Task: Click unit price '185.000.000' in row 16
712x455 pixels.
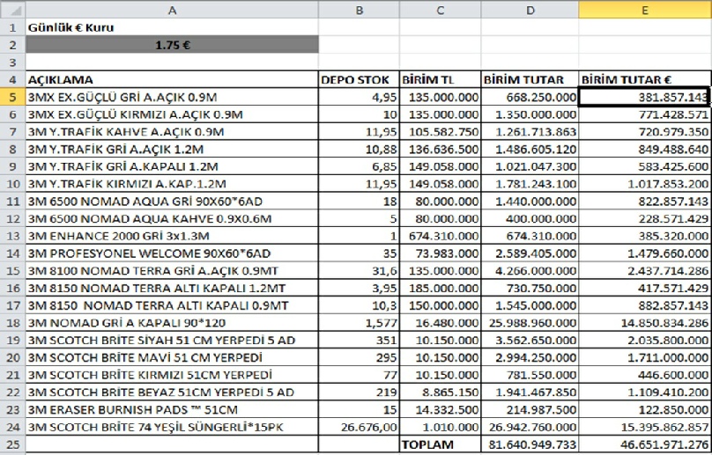Action: pos(440,288)
